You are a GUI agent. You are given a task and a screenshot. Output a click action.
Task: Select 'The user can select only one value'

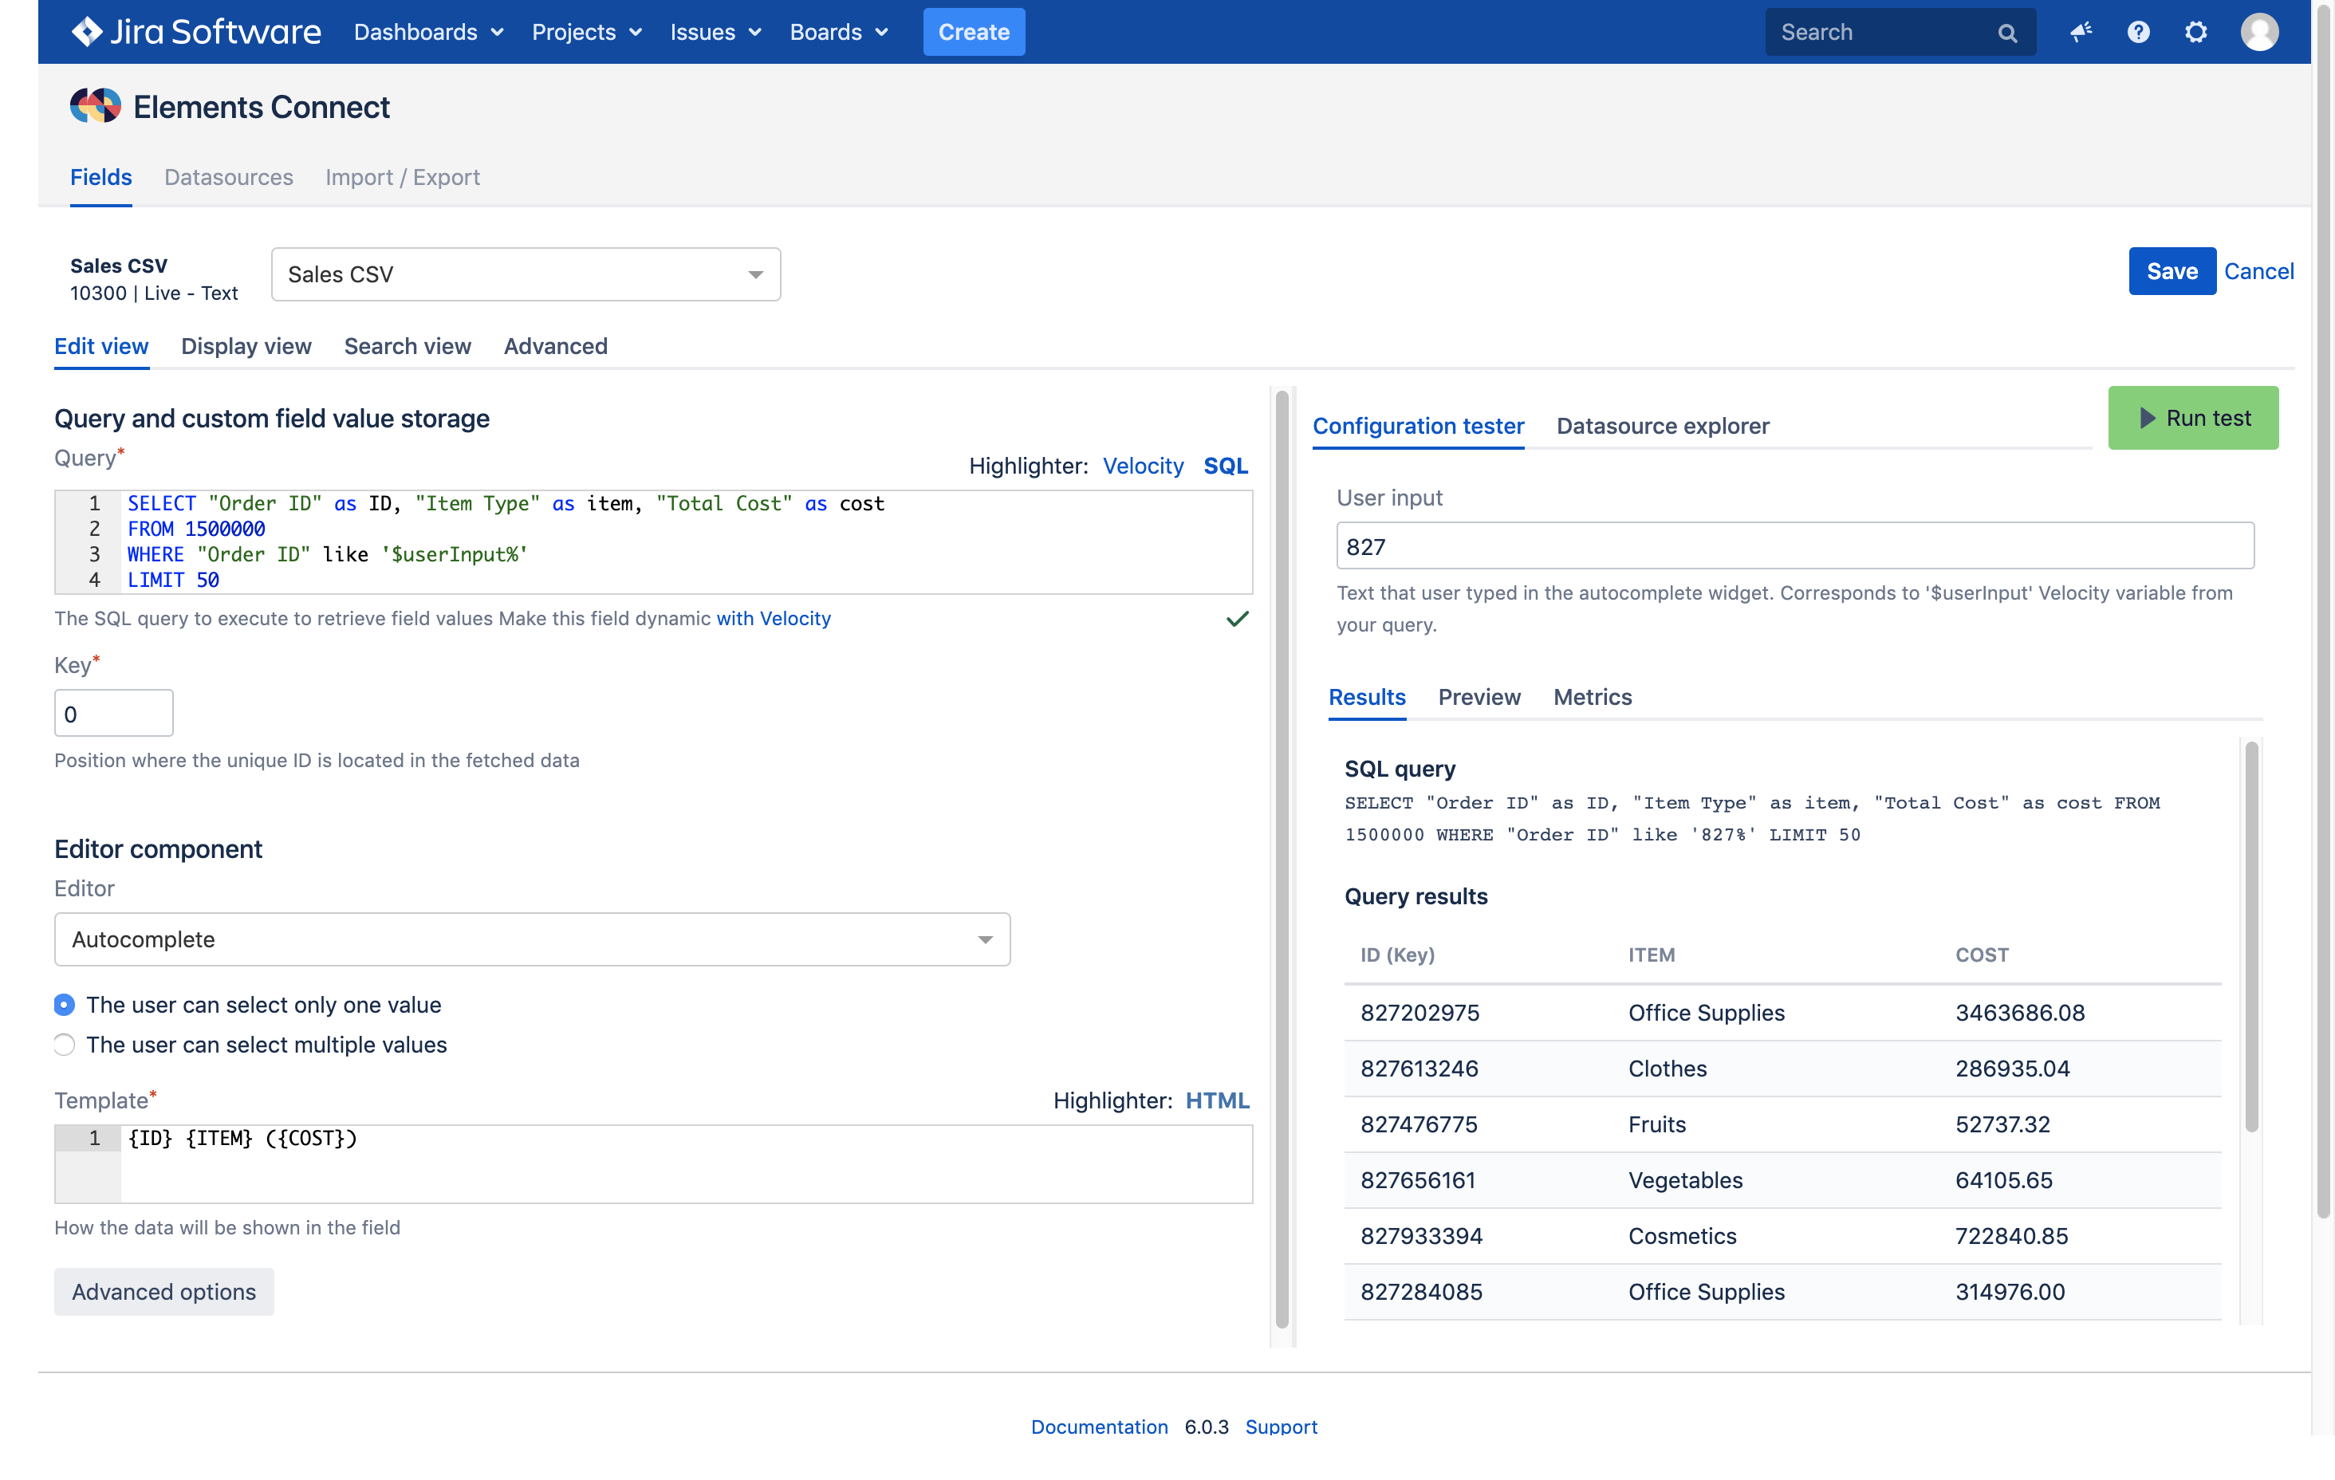[x=65, y=1005]
